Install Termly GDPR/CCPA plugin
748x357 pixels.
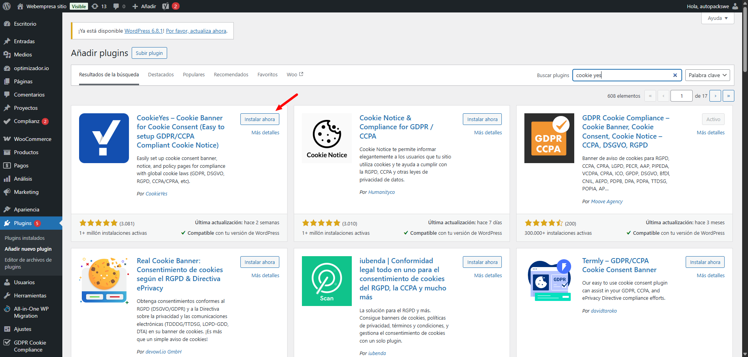click(x=705, y=262)
